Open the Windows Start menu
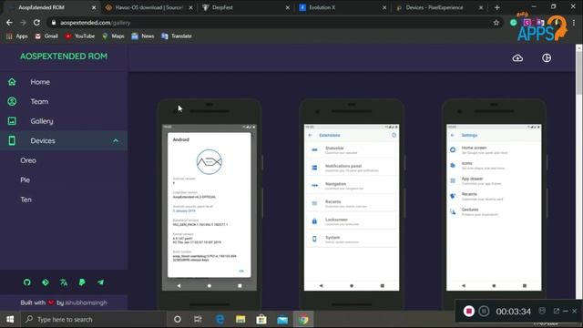The width and height of the screenshot is (583, 328). point(10,319)
